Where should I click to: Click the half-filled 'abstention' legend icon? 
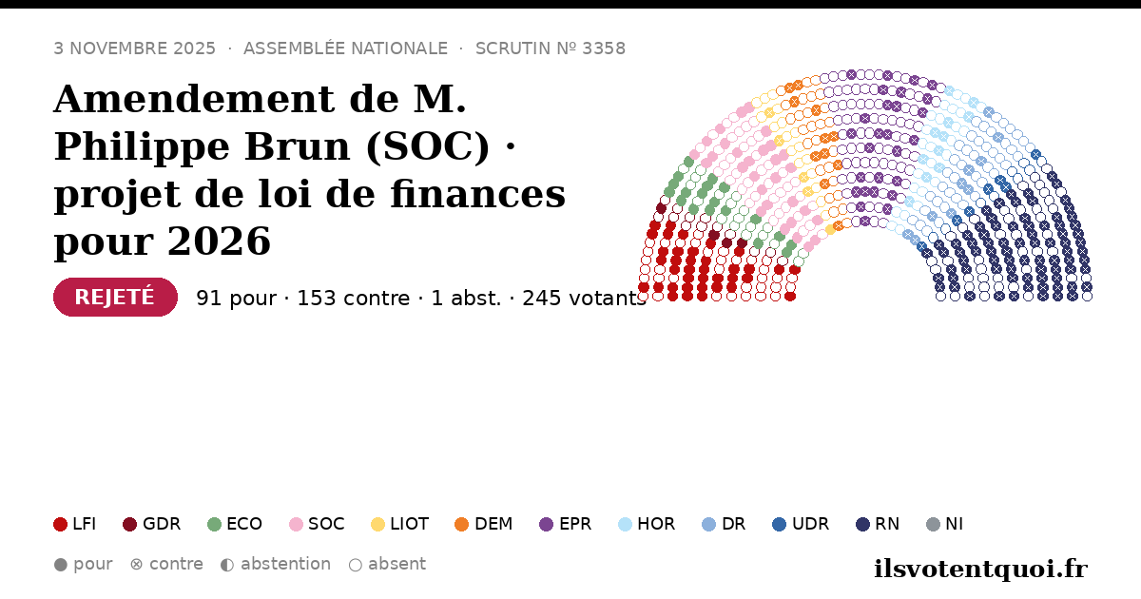point(227,565)
